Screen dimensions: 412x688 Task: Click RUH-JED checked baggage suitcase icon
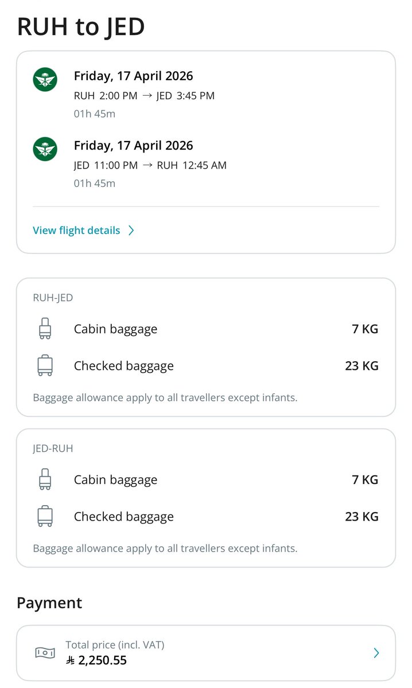(45, 365)
